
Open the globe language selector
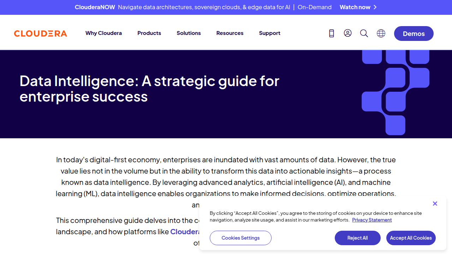[x=381, y=33]
